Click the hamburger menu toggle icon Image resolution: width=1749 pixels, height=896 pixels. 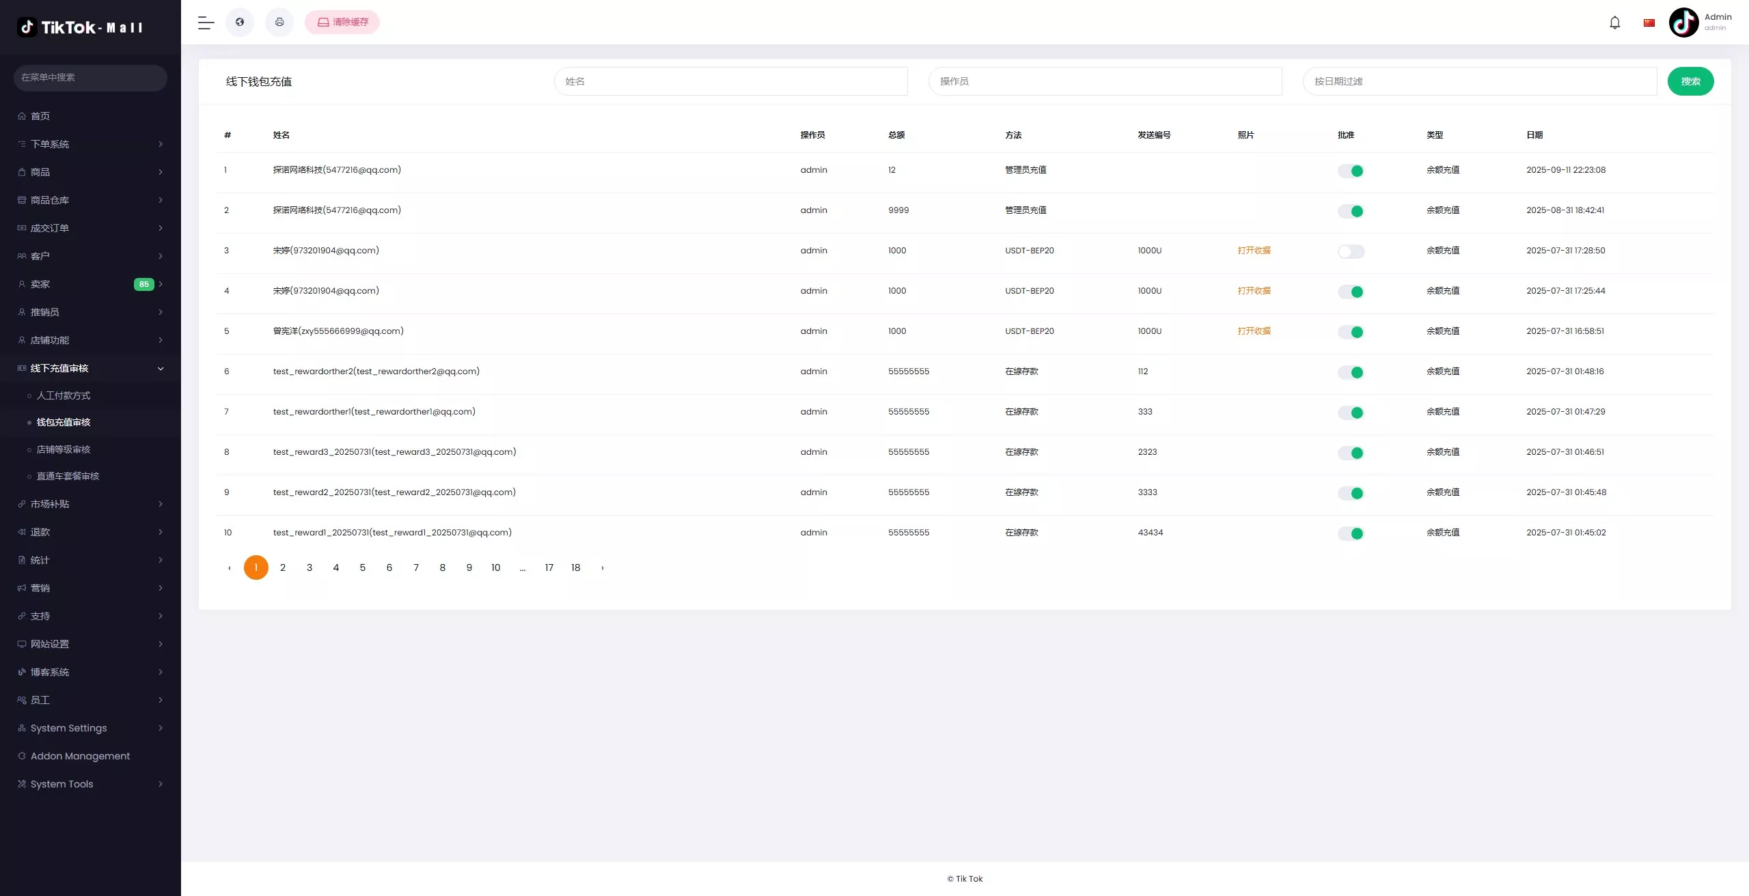click(206, 23)
